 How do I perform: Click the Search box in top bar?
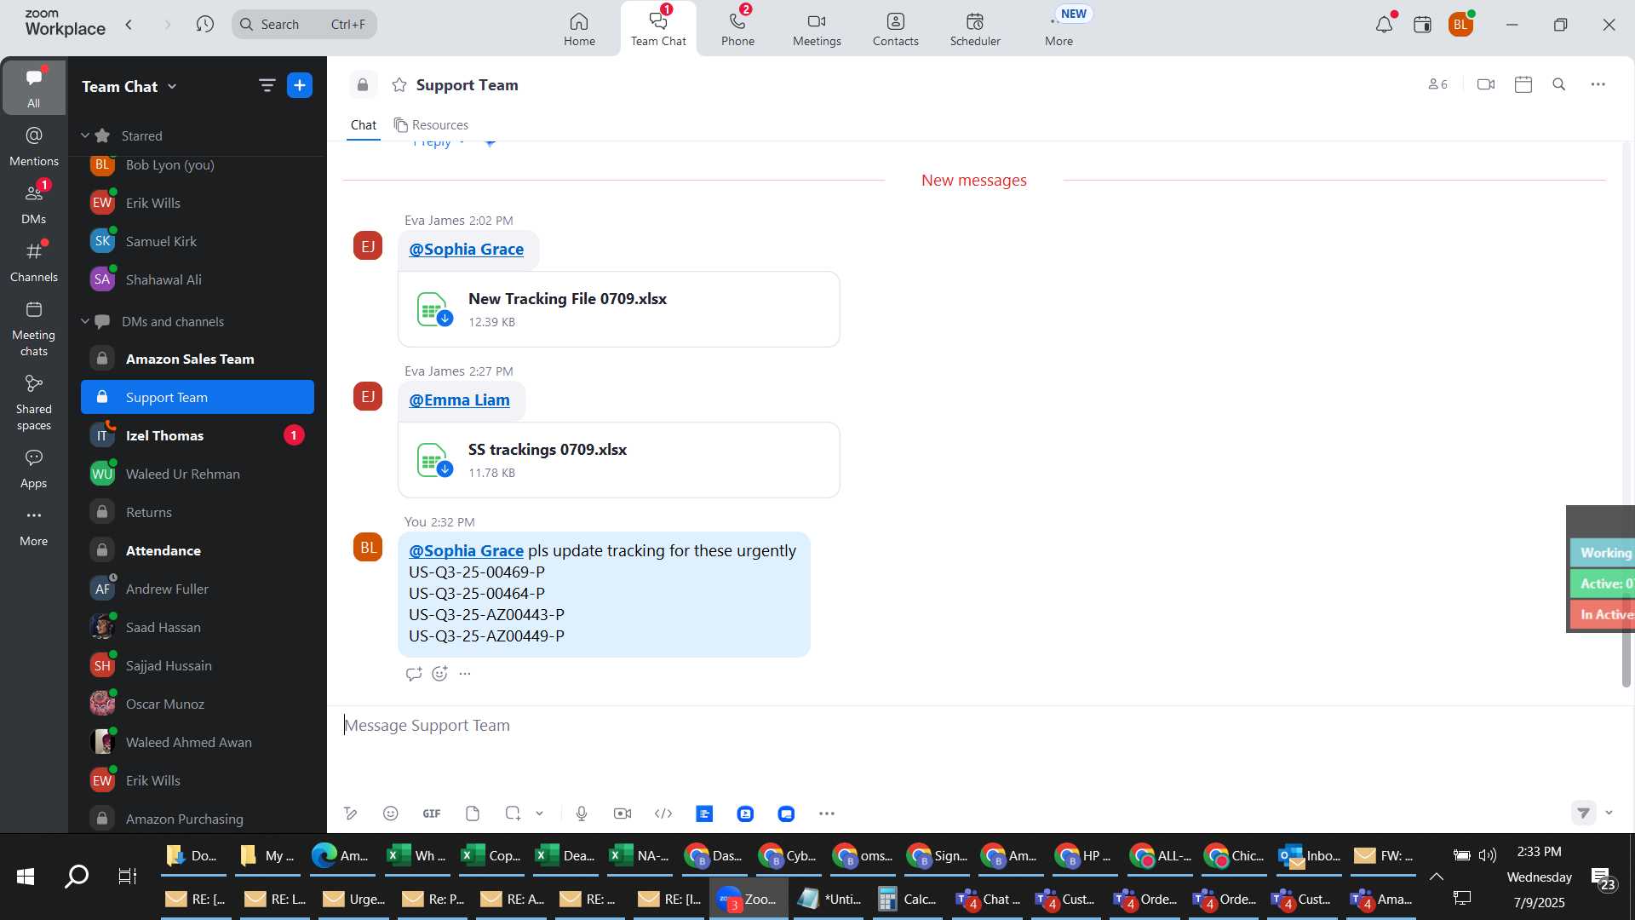304,24
